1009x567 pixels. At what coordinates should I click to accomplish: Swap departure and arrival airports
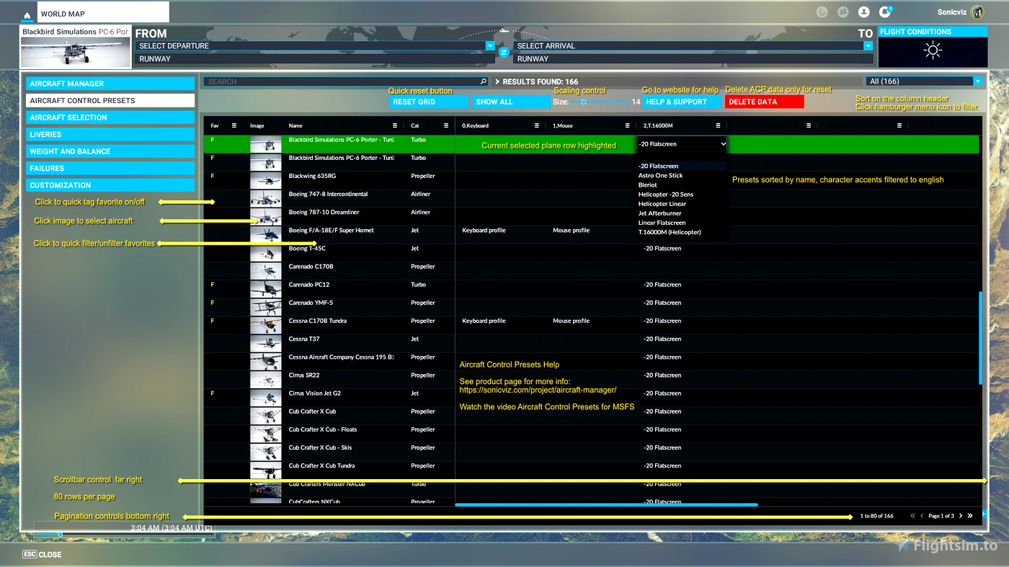[504, 52]
